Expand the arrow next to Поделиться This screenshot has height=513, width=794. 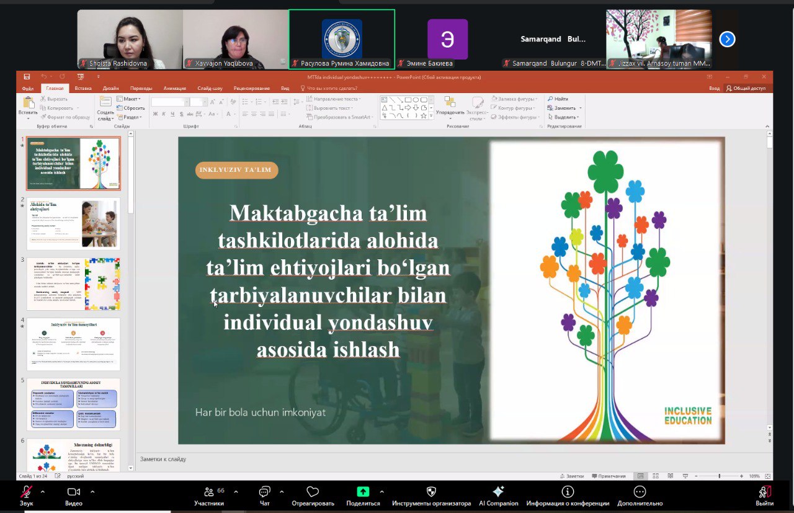click(x=381, y=492)
